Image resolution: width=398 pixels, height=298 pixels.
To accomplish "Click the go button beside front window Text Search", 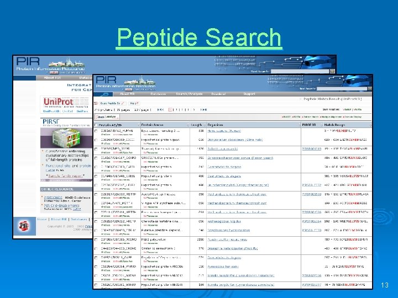I will click(x=370, y=89).
